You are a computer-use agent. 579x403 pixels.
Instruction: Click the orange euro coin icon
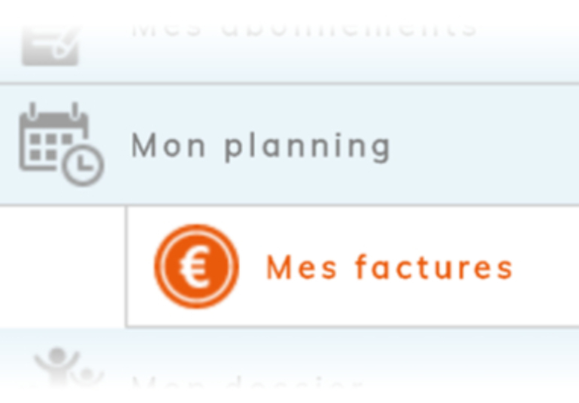[x=196, y=266]
